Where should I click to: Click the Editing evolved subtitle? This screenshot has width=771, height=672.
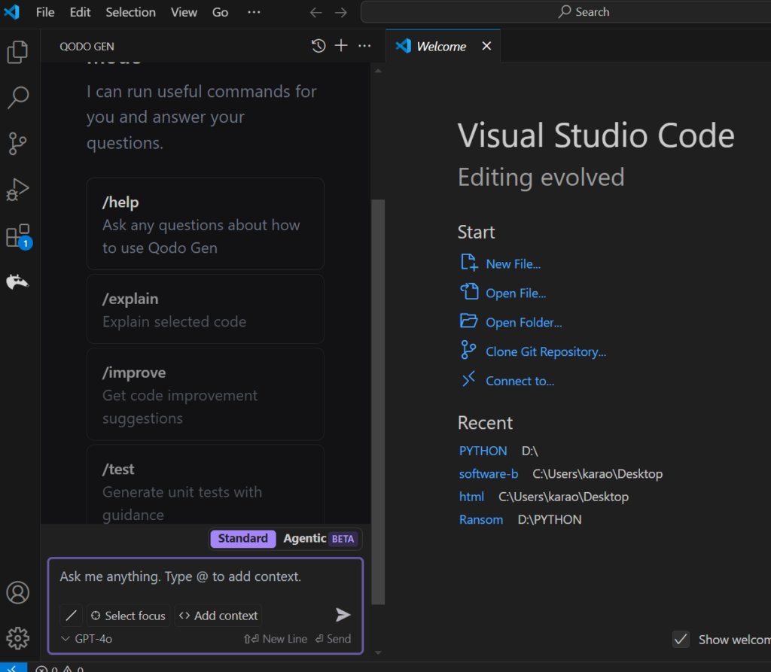541,177
